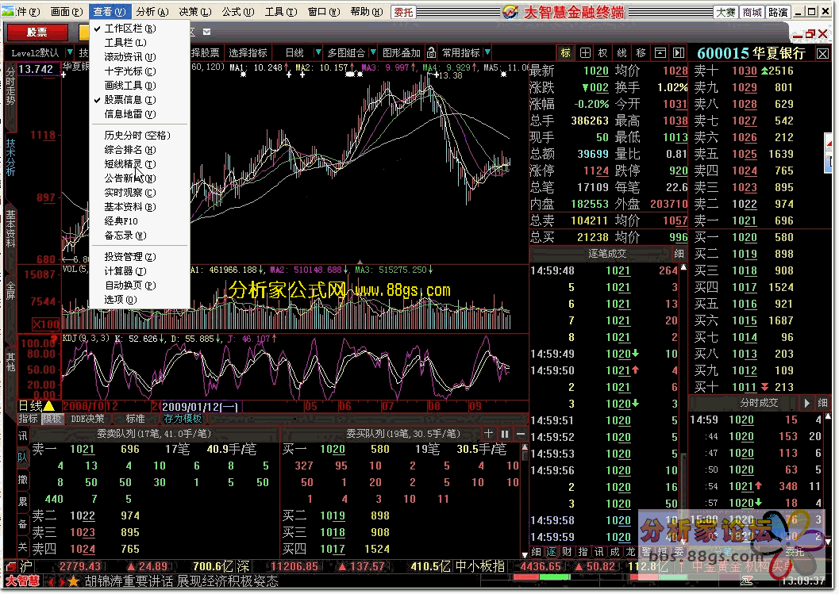The height and width of the screenshot is (594, 839).
Task: Expand the small dropdown arrow below the menu bar
Action: (x=207, y=32)
